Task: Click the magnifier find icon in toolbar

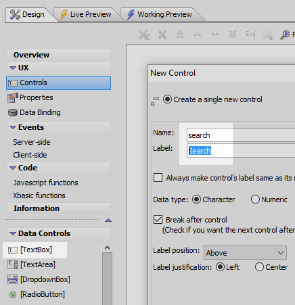Action: pos(285,34)
